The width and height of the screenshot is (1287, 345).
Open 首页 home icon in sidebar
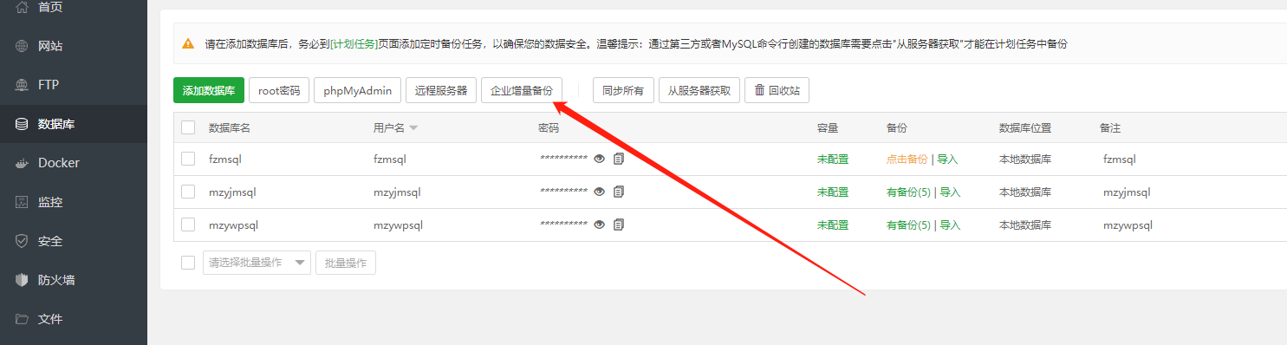click(x=22, y=7)
